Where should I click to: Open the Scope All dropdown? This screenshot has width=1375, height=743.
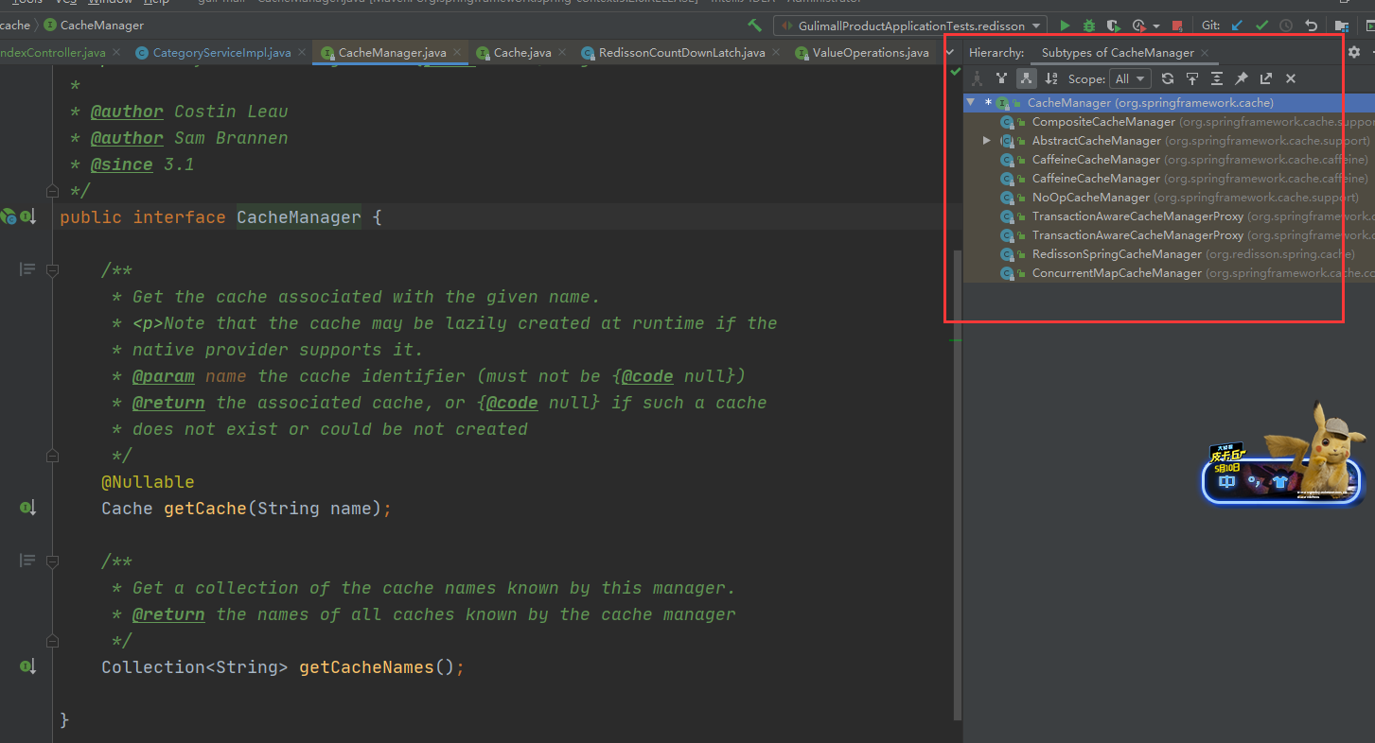coord(1130,78)
